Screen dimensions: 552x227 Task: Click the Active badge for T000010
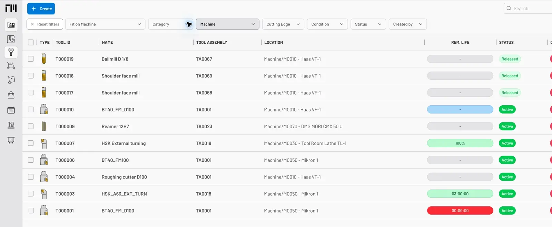(x=507, y=109)
